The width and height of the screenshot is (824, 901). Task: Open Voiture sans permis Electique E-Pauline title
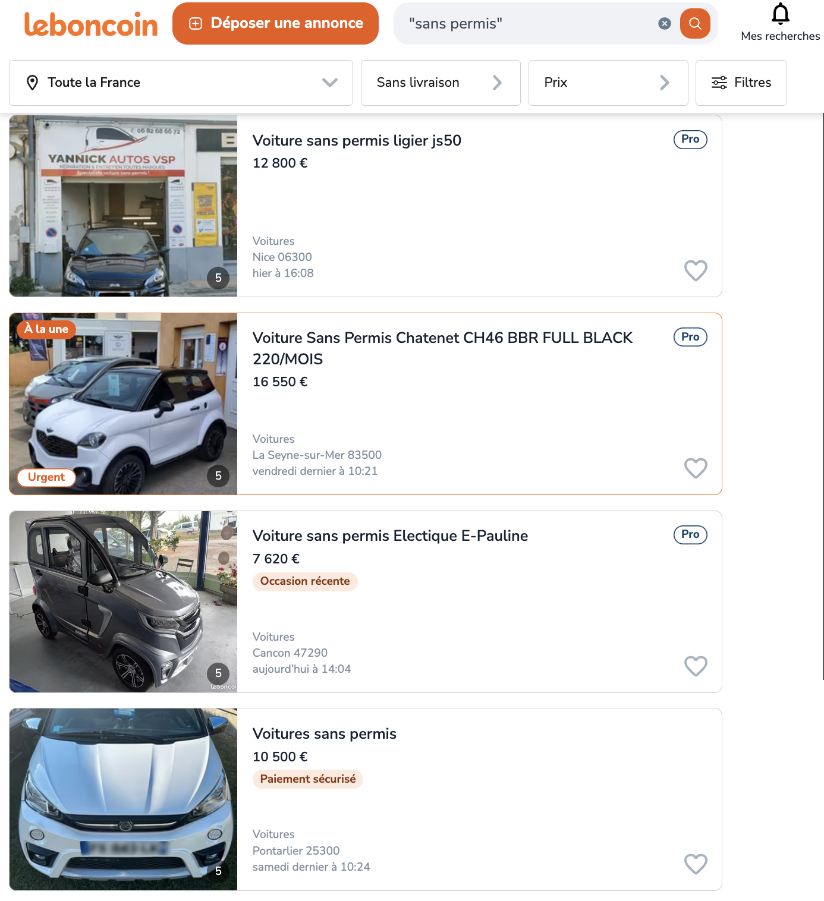click(390, 536)
